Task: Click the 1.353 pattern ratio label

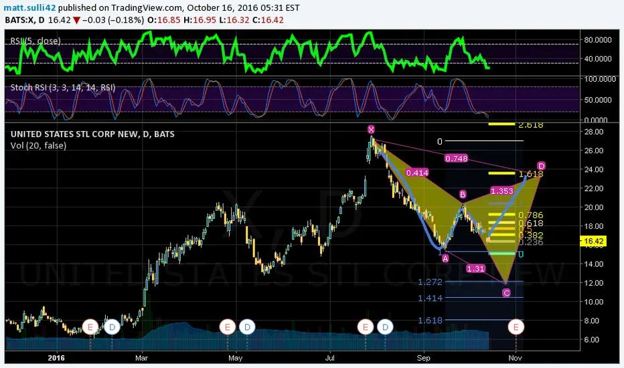Action: [x=502, y=191]
